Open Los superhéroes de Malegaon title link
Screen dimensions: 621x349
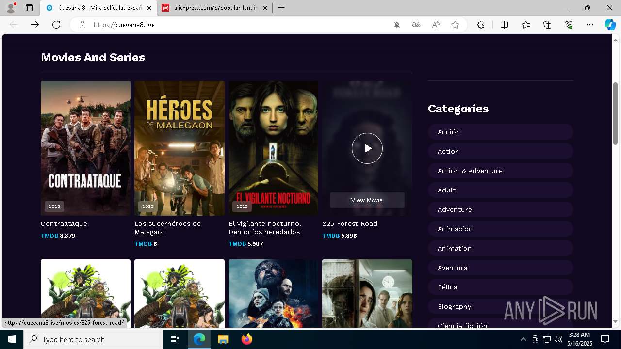coord(167,228)
